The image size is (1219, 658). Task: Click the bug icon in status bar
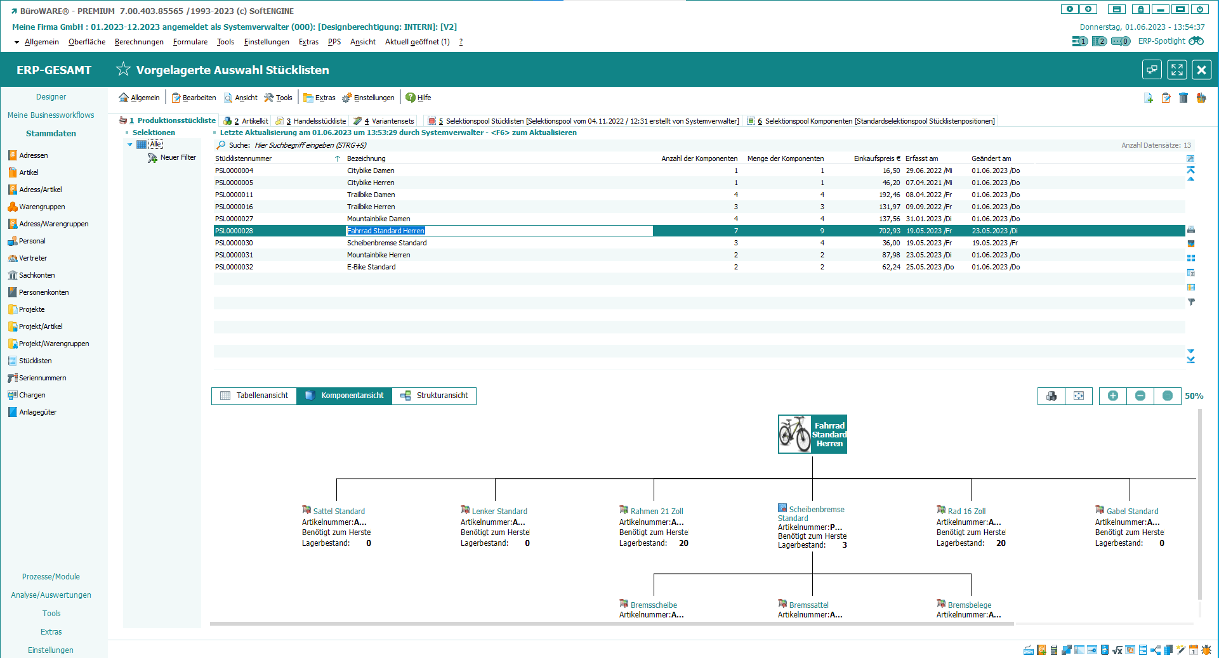1206,650
